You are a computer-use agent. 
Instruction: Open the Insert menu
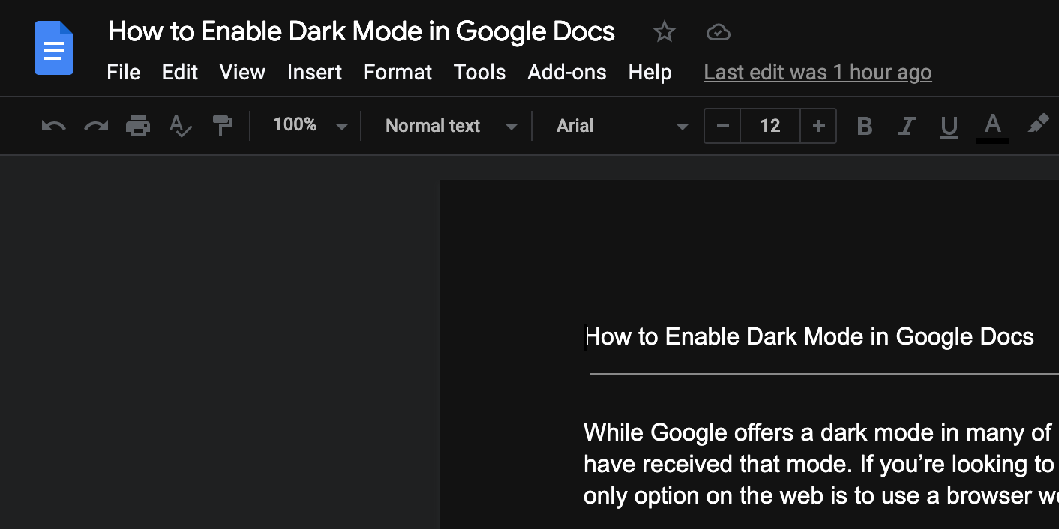click(314, 72)
